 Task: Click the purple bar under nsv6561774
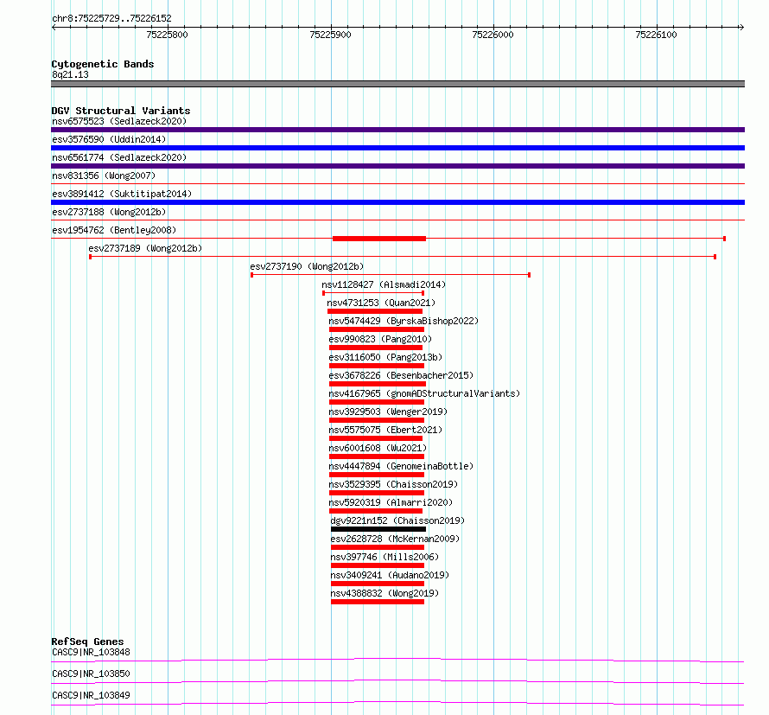(x=397, y=166)
